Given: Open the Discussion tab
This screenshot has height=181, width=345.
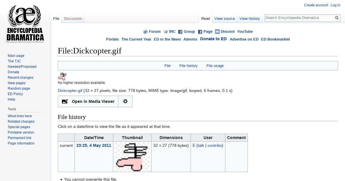Looking at the screenshot, I should pos(73,19).
